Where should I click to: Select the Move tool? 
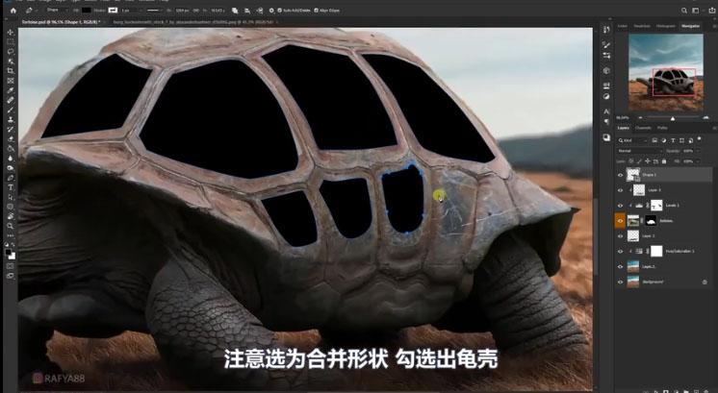(11, 33)
